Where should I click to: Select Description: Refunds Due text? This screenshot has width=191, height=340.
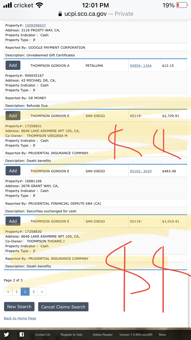coord(26,106)
